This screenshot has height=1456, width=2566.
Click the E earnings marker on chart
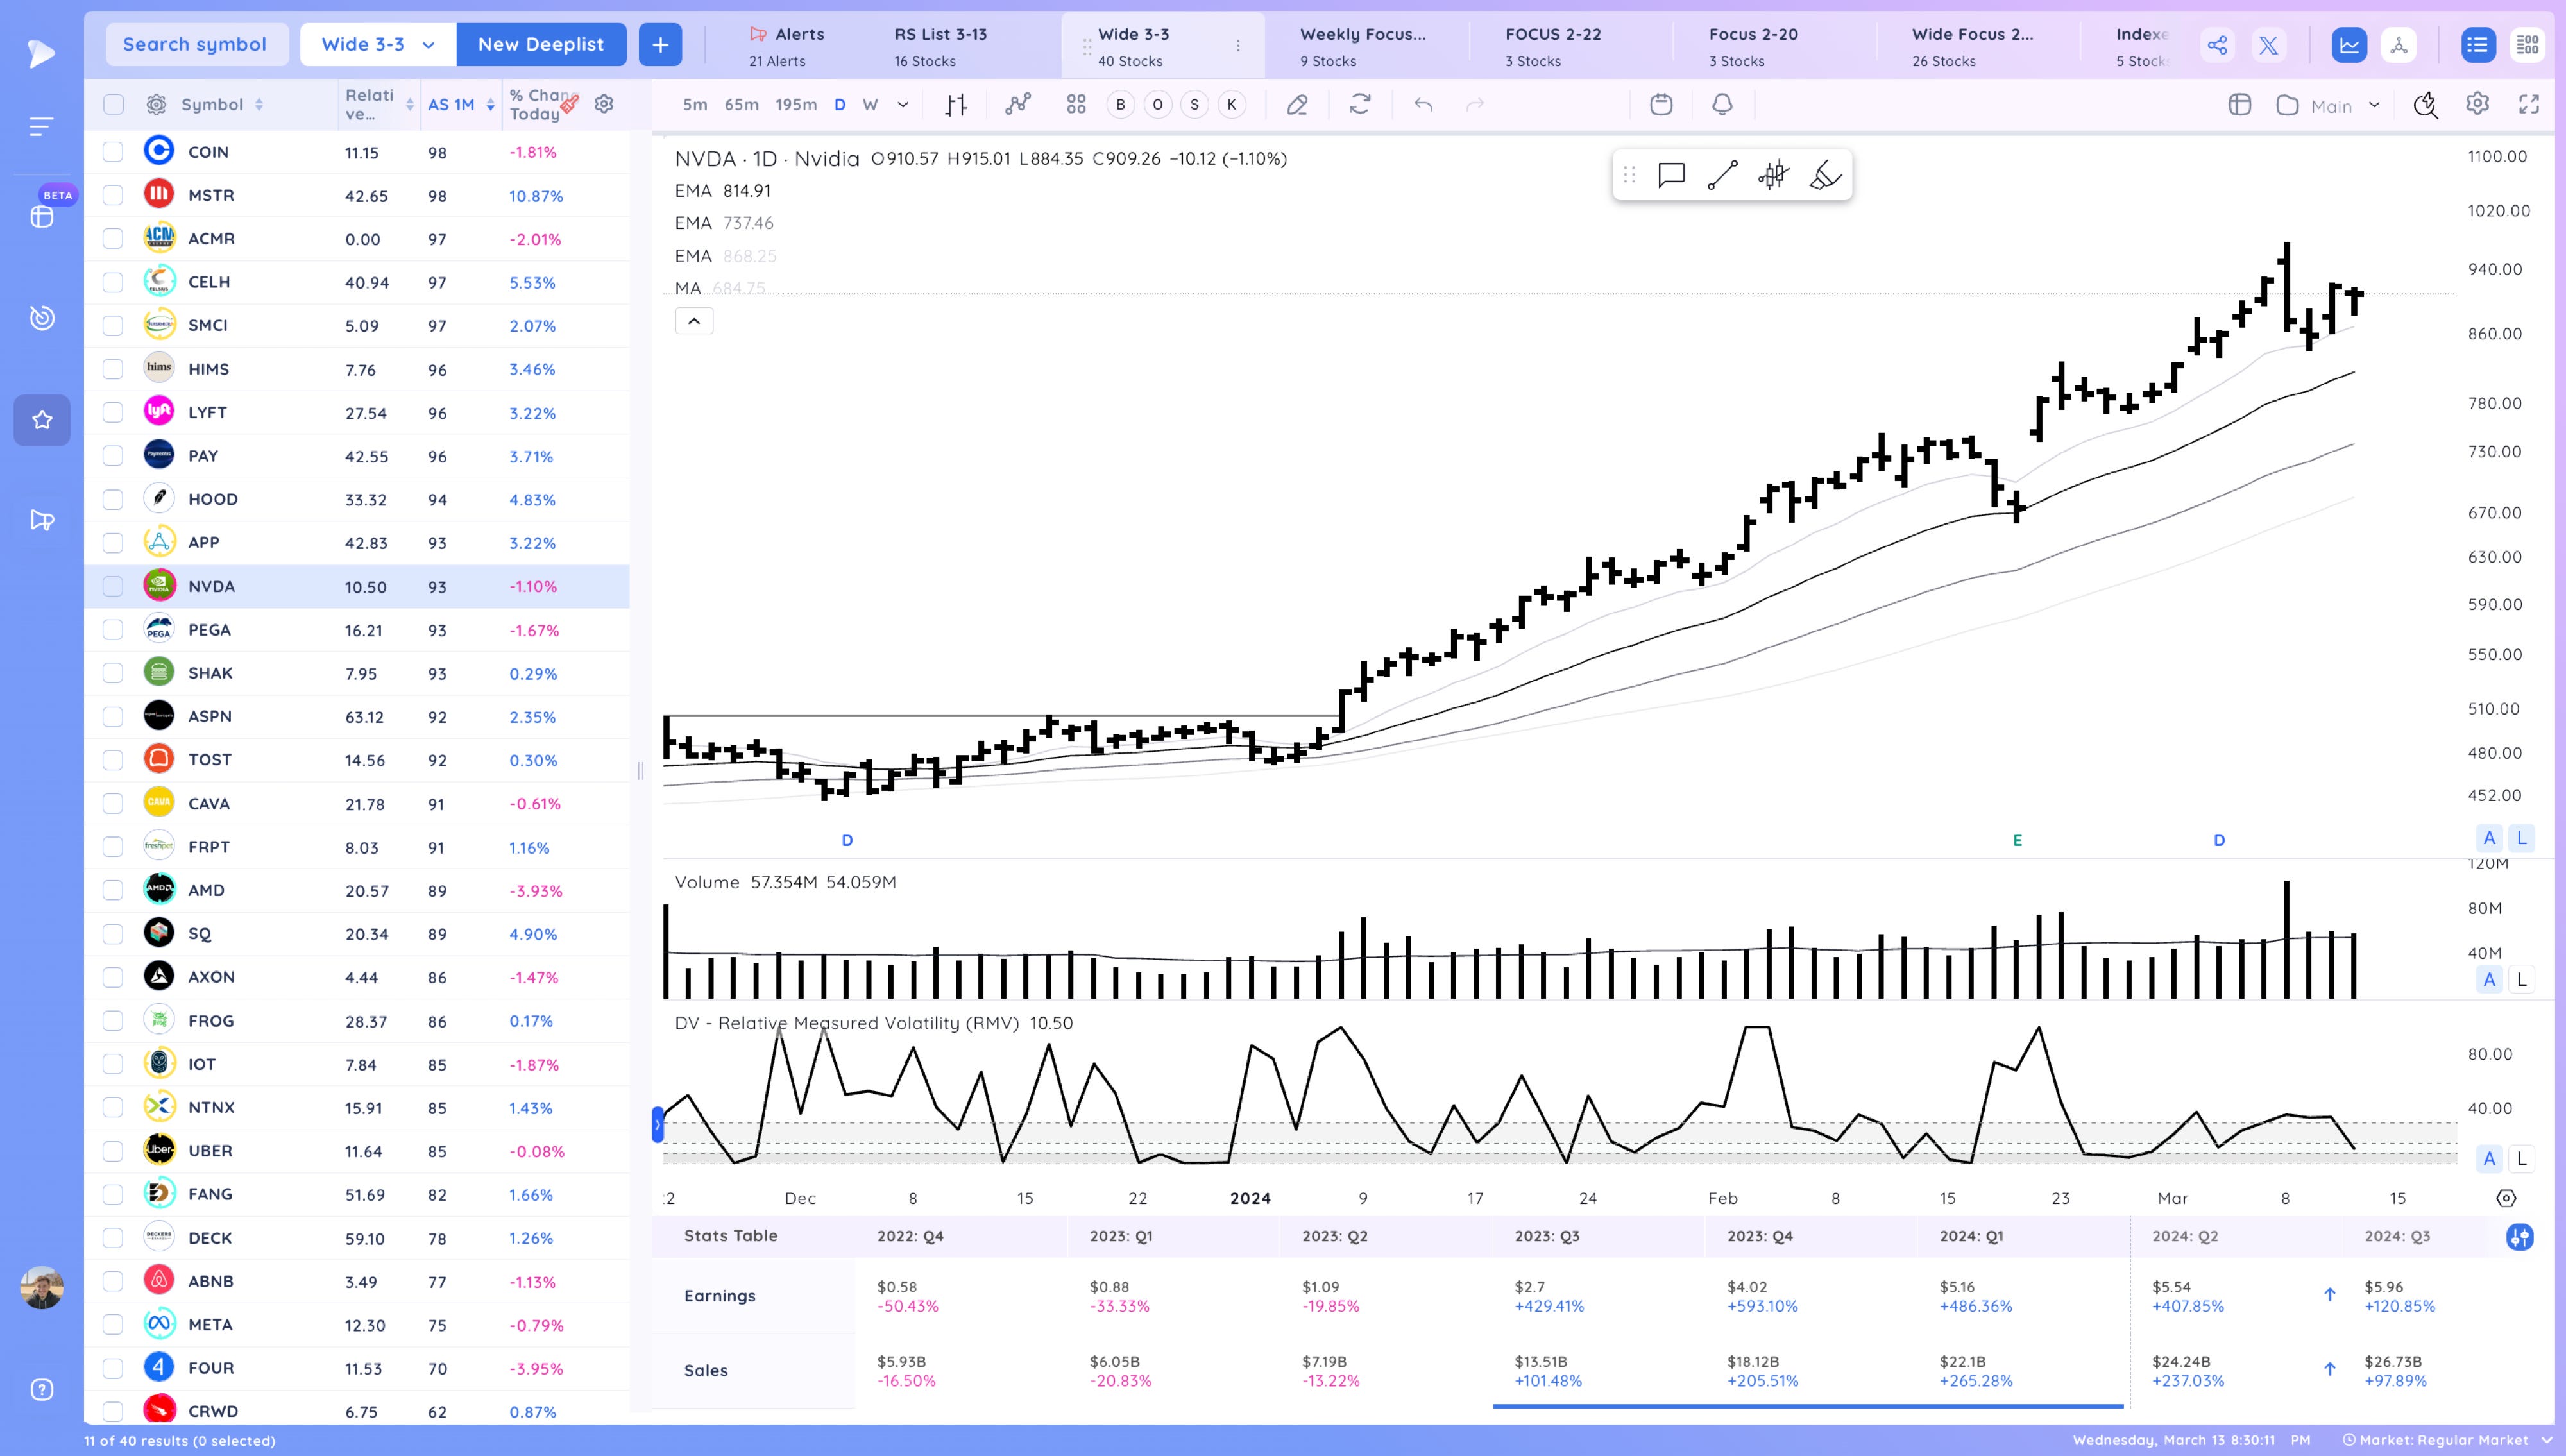[x=2017, y=840]
